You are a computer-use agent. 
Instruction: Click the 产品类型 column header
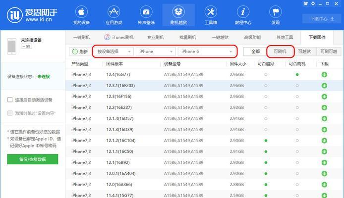click(x=80, y=64)
